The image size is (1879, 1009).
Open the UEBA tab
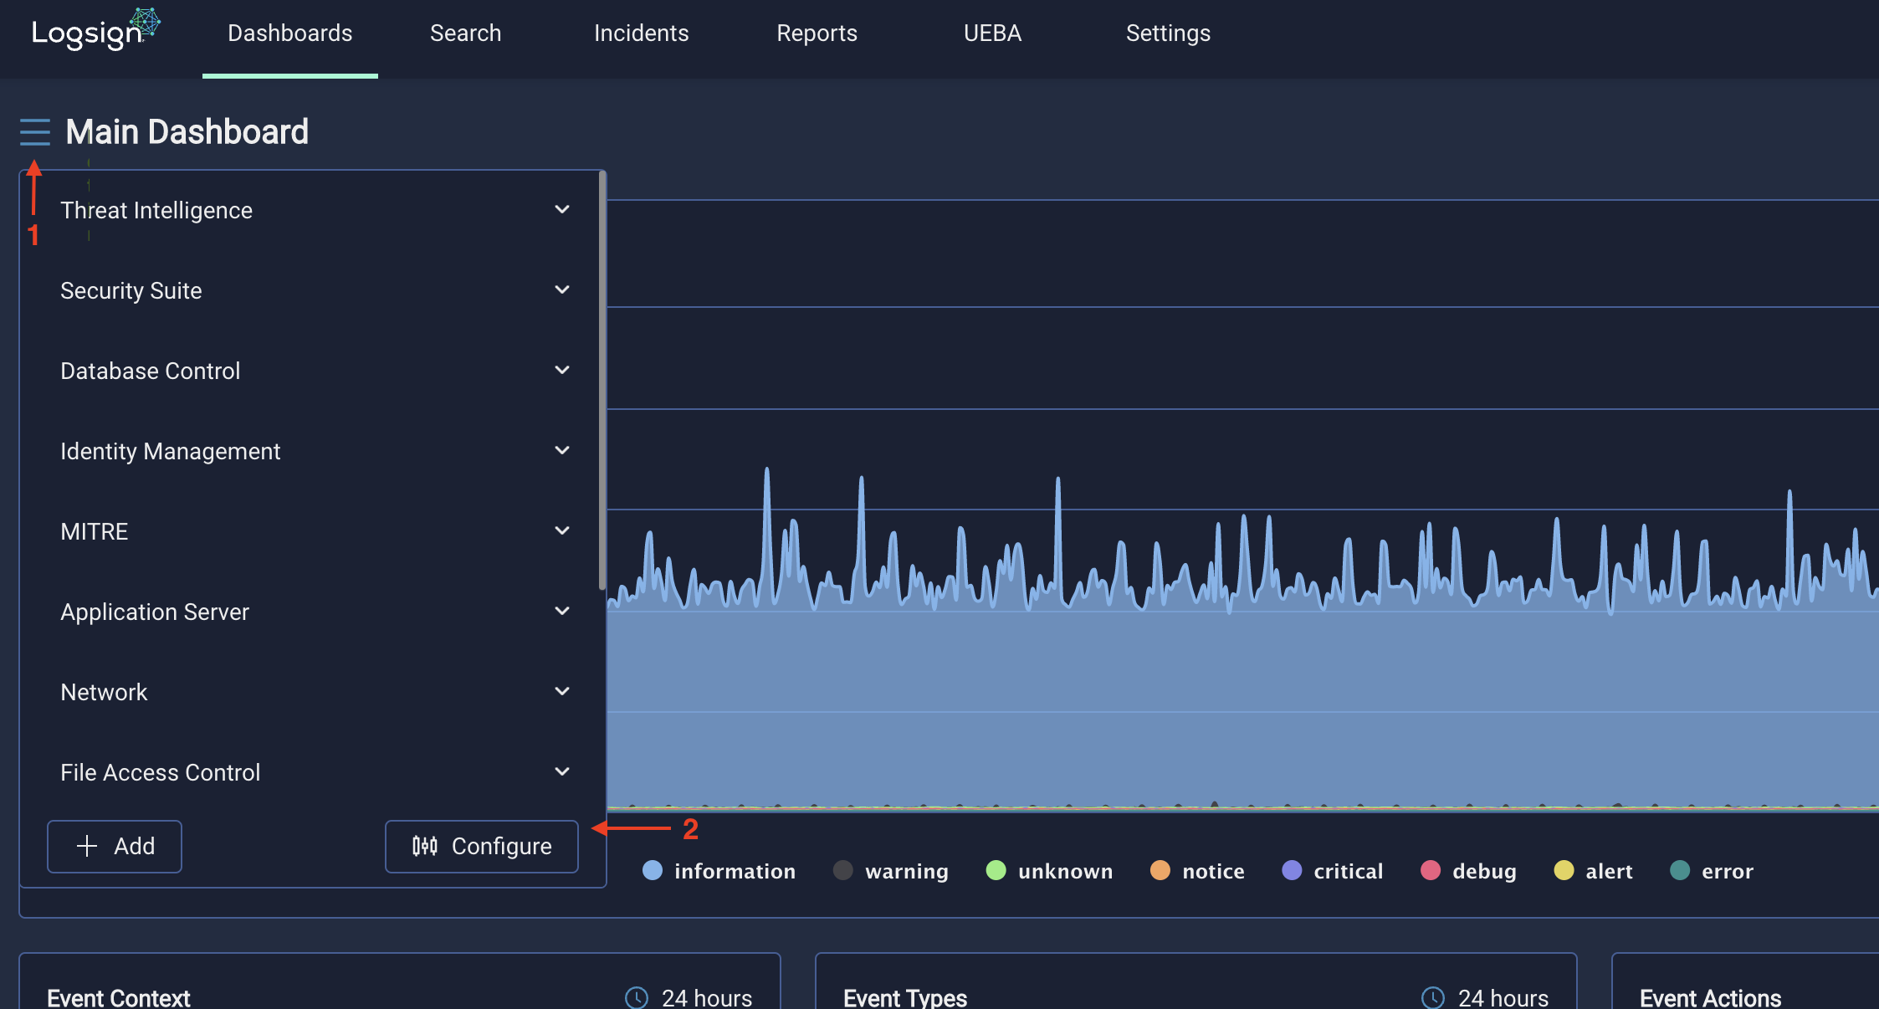993,33
